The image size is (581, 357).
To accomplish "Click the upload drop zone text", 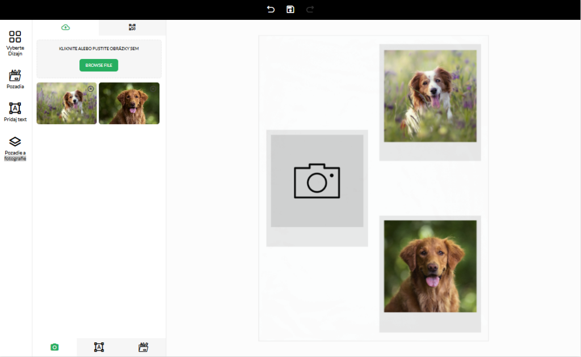I will click(99, 49).
